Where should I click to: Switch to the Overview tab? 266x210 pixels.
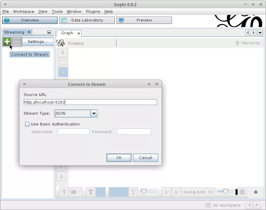[x=30, y=20]
